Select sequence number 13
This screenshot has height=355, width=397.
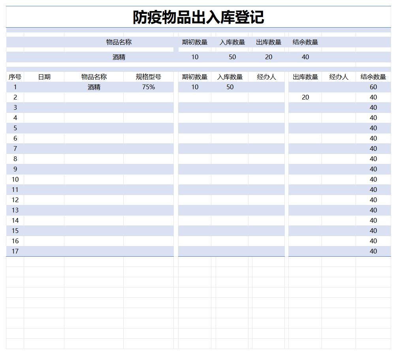click(15, 210)
